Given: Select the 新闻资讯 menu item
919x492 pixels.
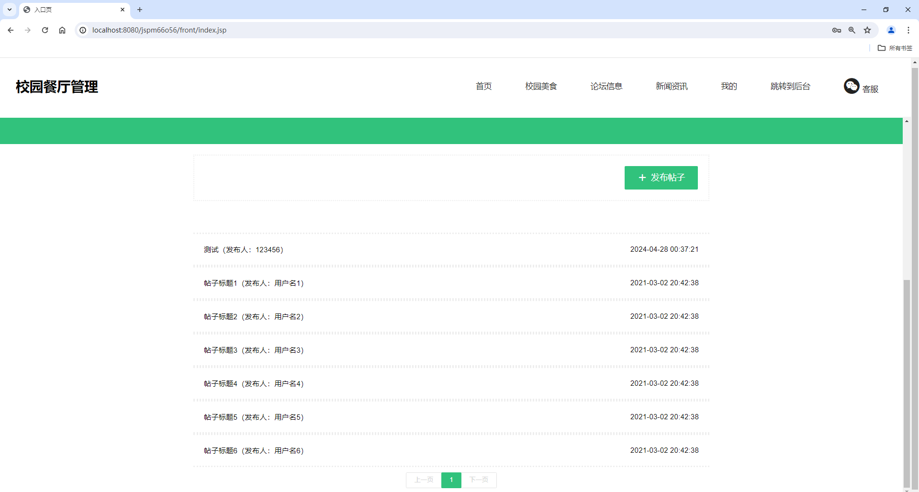Looking at the screenshot, I should coord(671,86).
